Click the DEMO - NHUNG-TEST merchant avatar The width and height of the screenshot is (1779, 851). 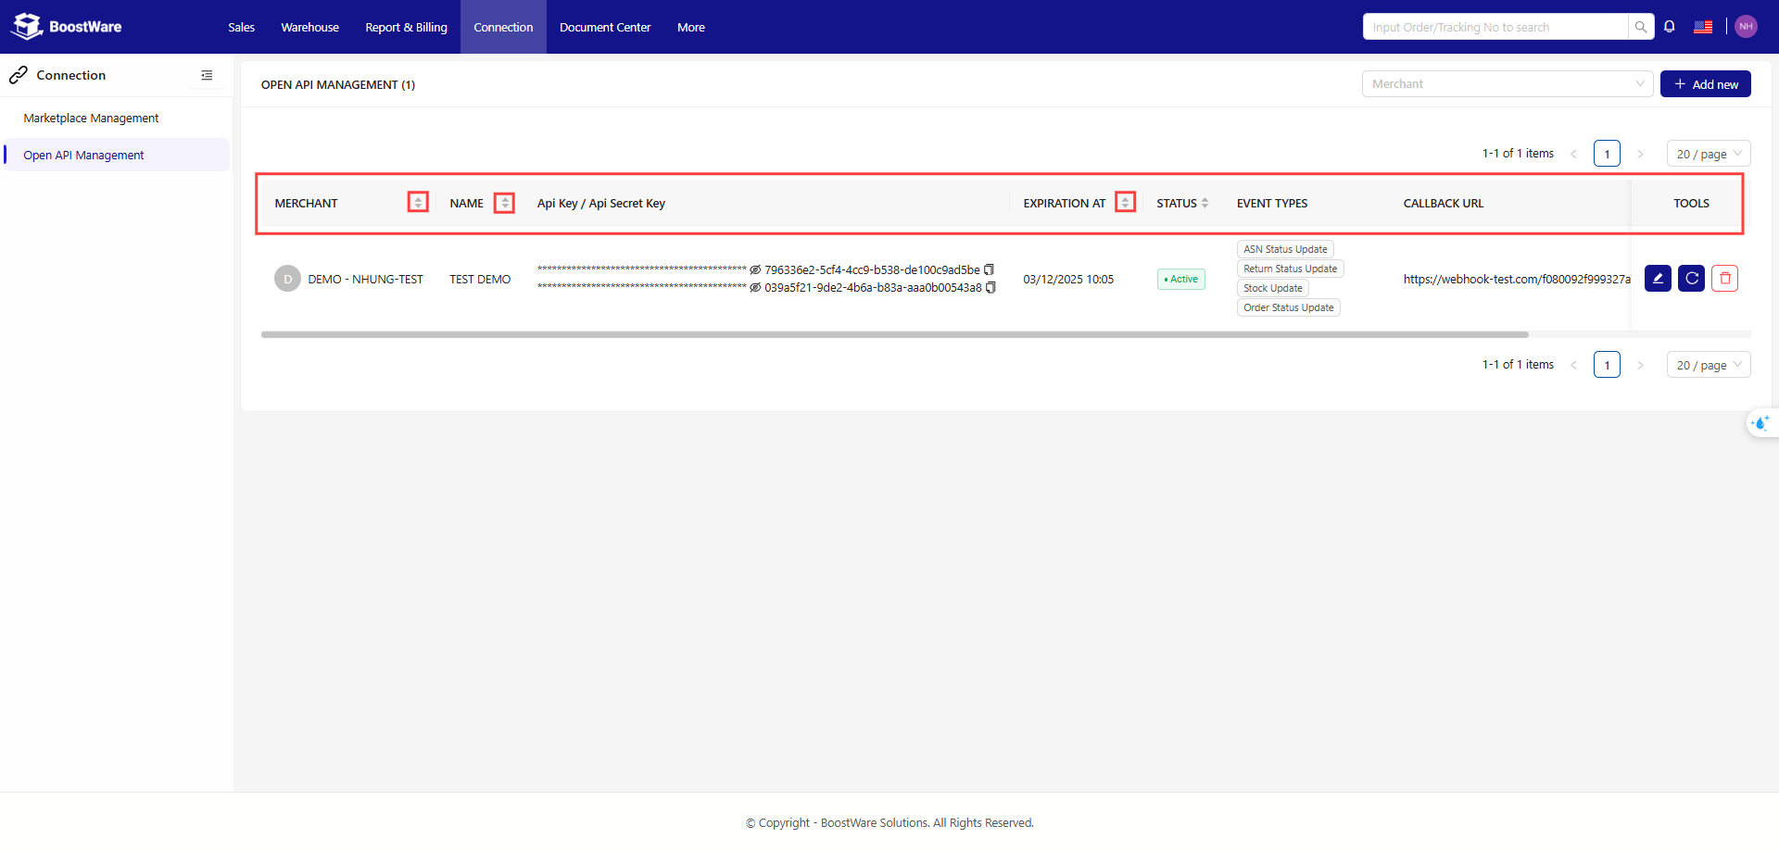point(287,279)
